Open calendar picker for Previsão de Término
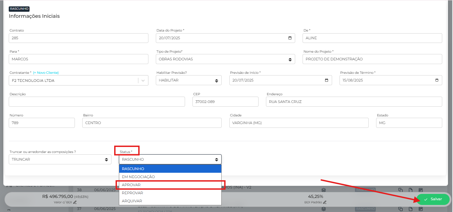 click(x=437, y=80)
